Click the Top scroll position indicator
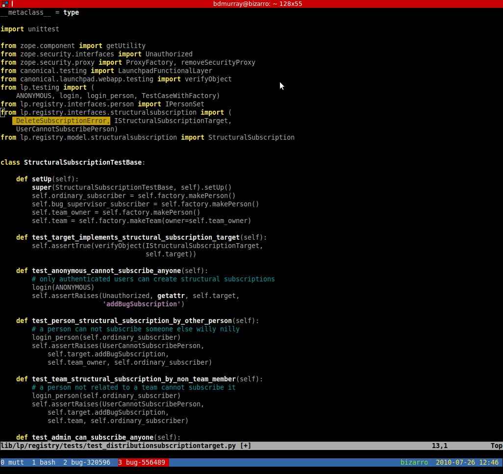This screenshot has height=474, width=503. [496, 446]
